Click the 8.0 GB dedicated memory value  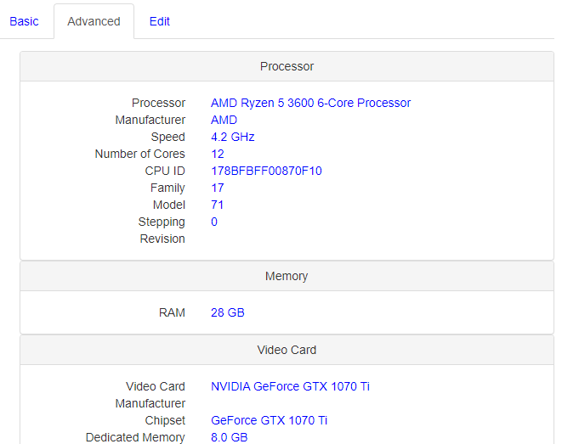click(229, 437)
